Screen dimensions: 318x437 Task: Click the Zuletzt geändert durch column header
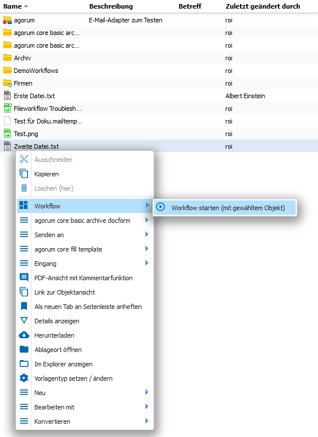(x=262, y=6)
